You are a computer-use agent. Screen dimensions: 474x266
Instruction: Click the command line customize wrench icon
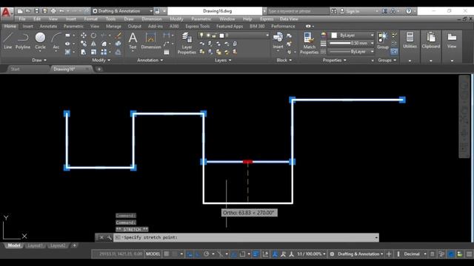[109, 238]
